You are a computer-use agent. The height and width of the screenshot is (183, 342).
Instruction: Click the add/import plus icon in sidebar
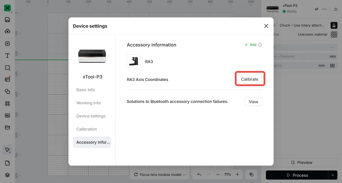click(7, 44)
